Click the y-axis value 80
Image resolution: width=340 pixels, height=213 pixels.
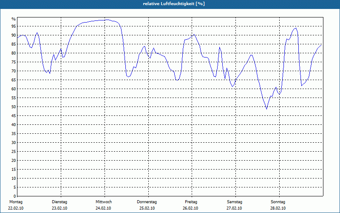pos(14,53)
